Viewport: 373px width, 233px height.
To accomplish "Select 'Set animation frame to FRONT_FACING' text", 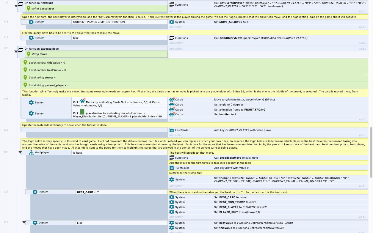I will [240, 110].
